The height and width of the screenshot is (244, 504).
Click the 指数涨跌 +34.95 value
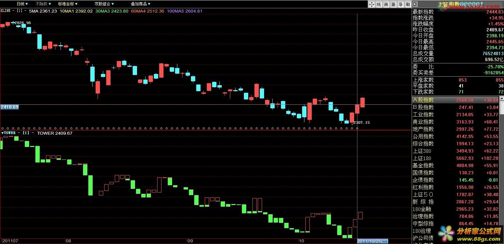click(x=496, y=18)
